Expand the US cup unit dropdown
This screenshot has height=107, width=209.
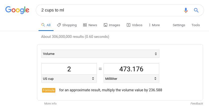point(69,79)
